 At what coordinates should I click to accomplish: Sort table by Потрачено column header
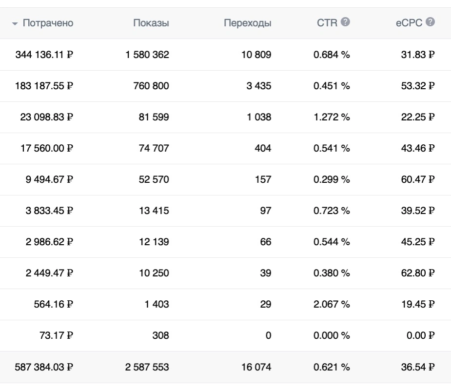pos(48,23)
